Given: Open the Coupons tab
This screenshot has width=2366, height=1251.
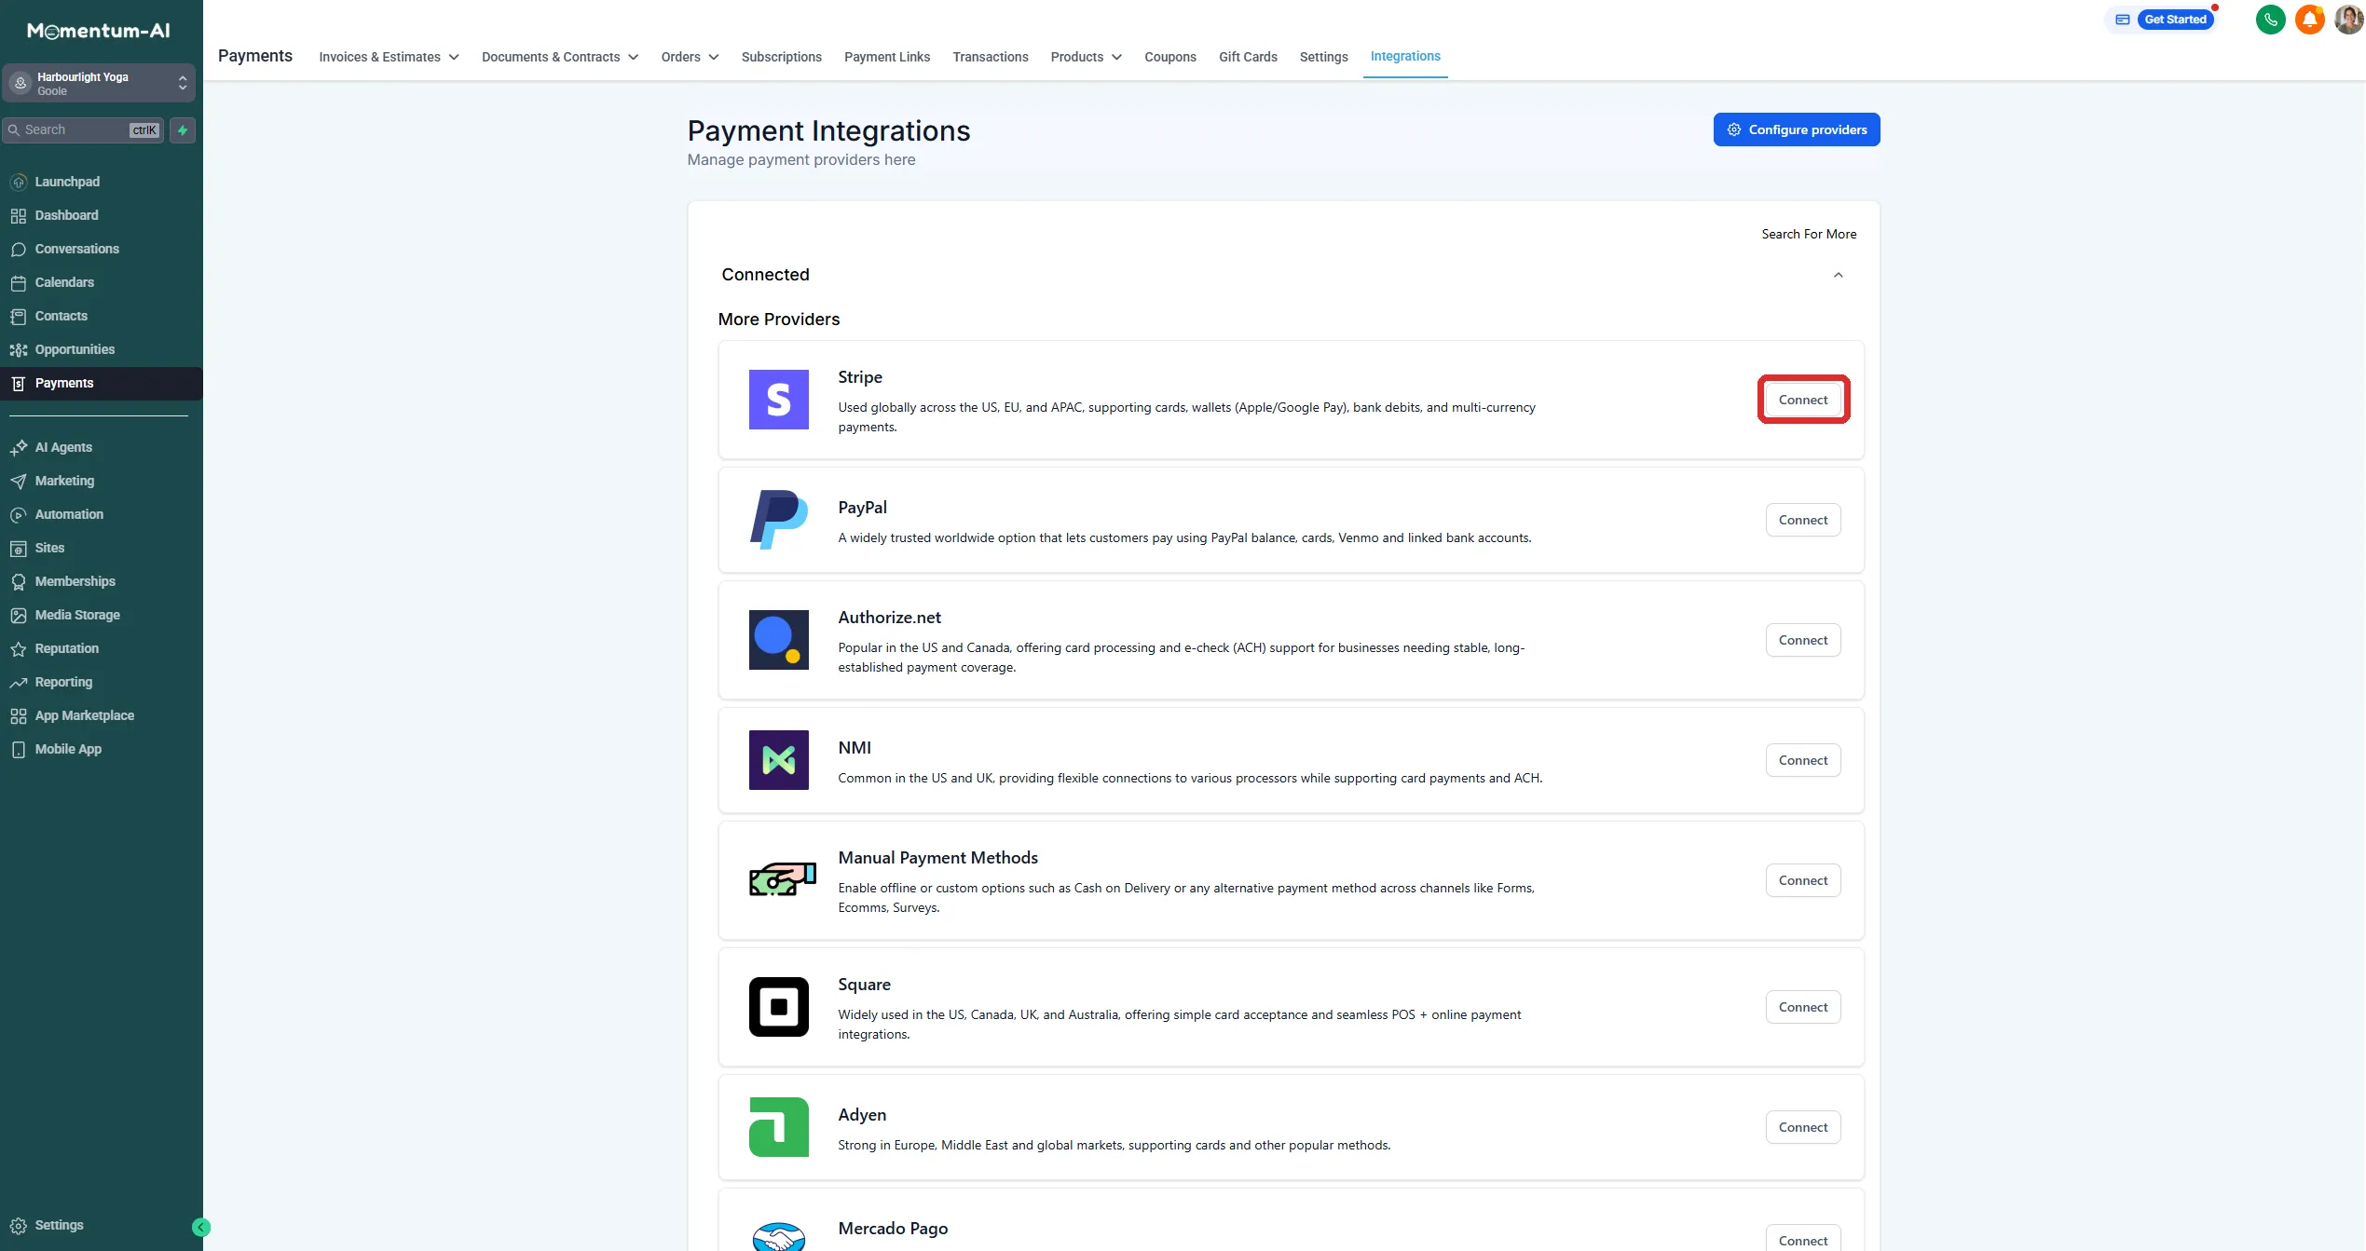Looking at the screenshot, I should [1169, 57].
